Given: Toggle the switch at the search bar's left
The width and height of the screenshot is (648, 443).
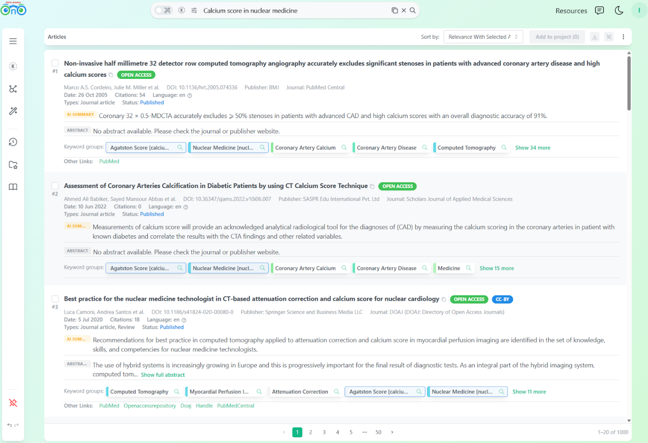Looking at the screenshot, I should (x=159, y=10).
